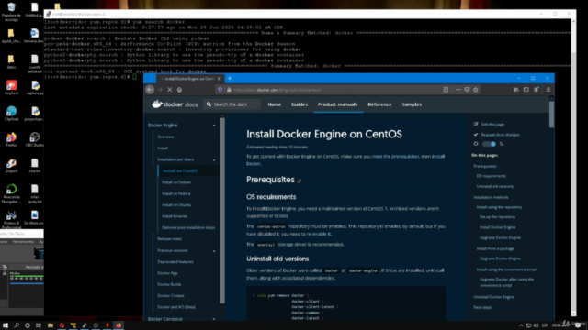Image resolution: width=588 pixels, height=330 pixels.
Task: Click Request docs changes link
Action: tap(500, 135)
